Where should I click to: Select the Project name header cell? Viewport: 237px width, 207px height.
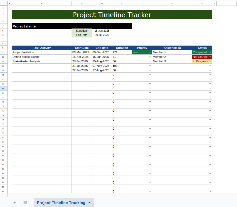pyautogui.click(x=72, y=26)
